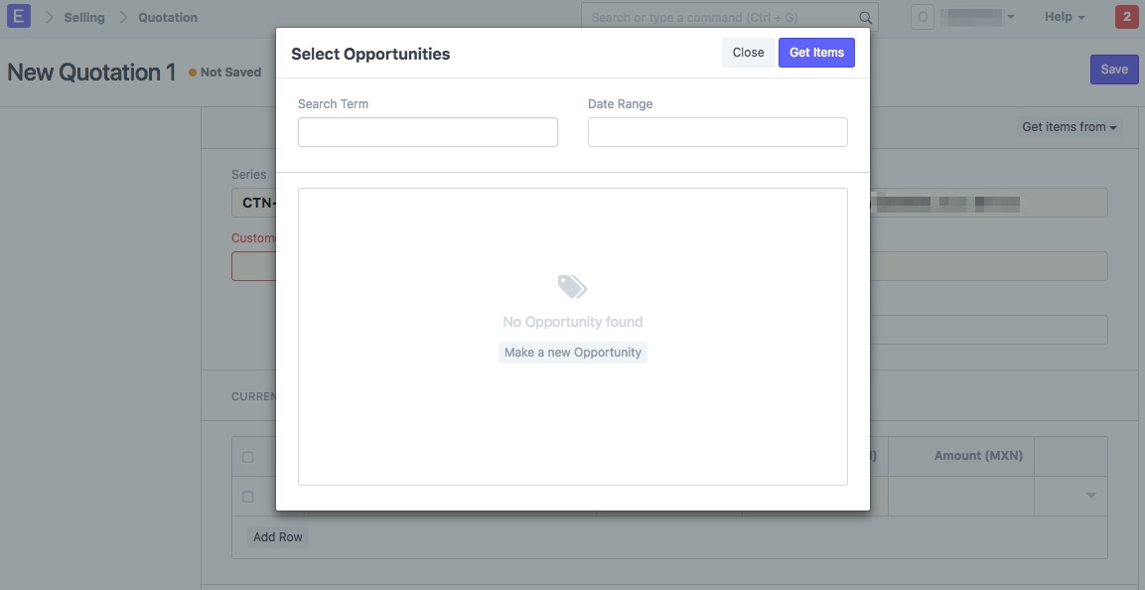Click the ERPNext logo icon

coord(18,16)
